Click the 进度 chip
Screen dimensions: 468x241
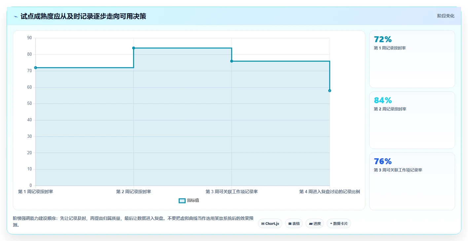point(315,224)
